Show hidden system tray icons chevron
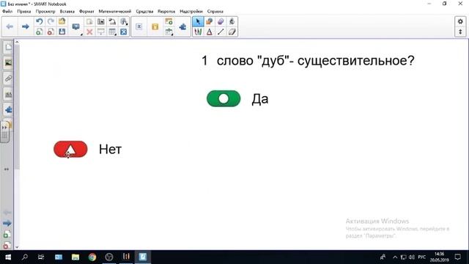This screenshot has height=264, width=469. point(395,257)
